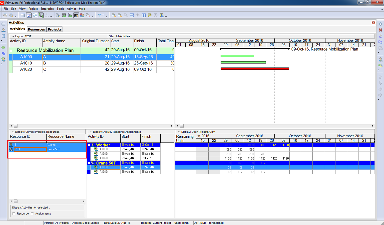Open the Layout: TEST dropdown
The height and width of the screenshot is (225, 384).
click(13, 36)
